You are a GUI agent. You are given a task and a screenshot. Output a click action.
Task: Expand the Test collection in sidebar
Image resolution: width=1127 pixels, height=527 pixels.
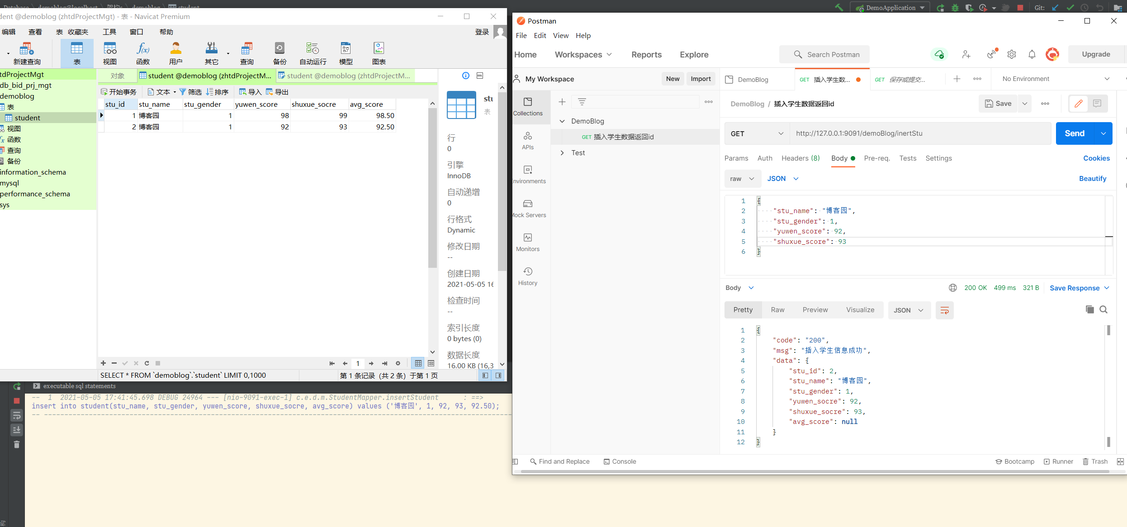tap(562, 153)
